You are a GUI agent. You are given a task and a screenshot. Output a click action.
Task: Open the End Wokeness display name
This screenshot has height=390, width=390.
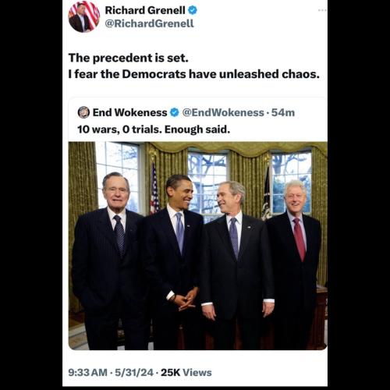pyautogui.click(x=129, y=112)
